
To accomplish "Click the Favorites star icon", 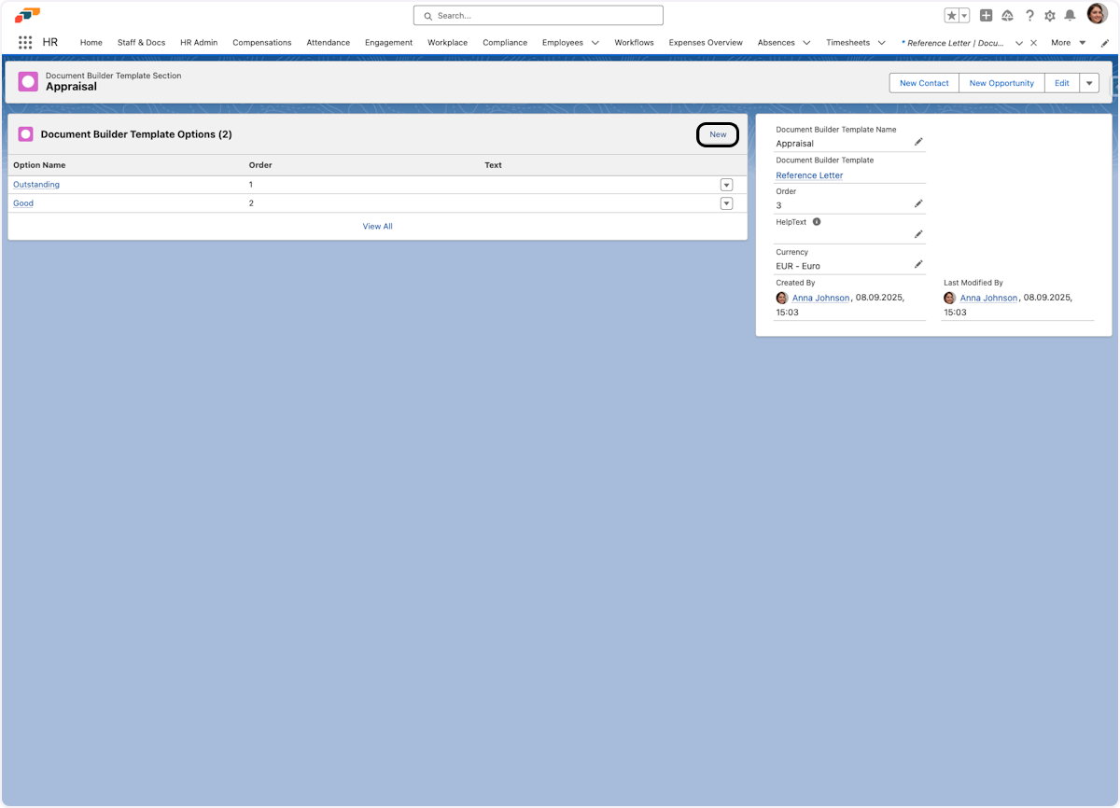I will click(x=951, y=16).
